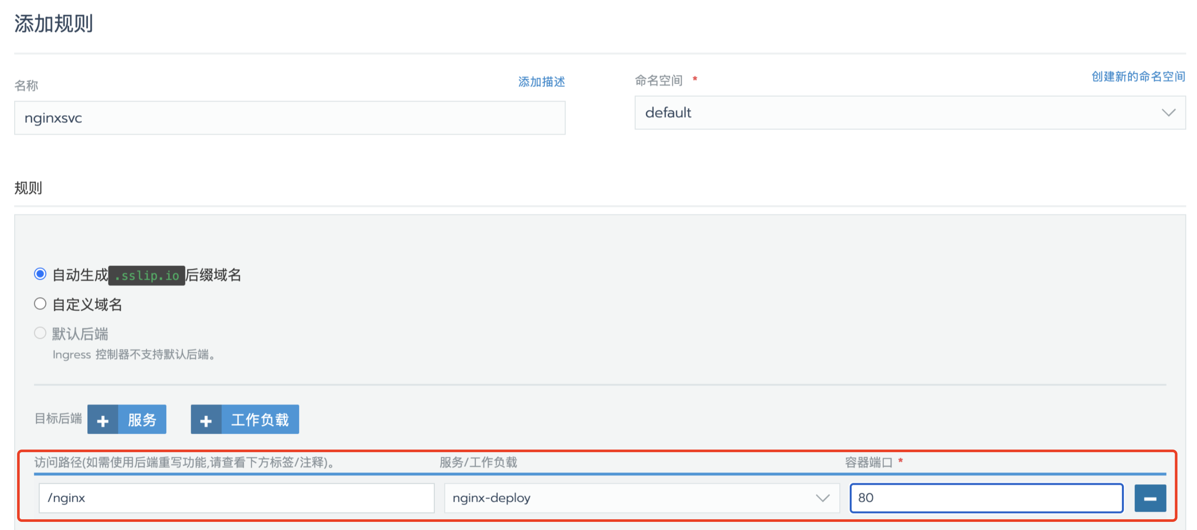Select auto-generate .sslip.io domain radio
The height and width of the screenshot is (530, 1197).
(40, 274)
